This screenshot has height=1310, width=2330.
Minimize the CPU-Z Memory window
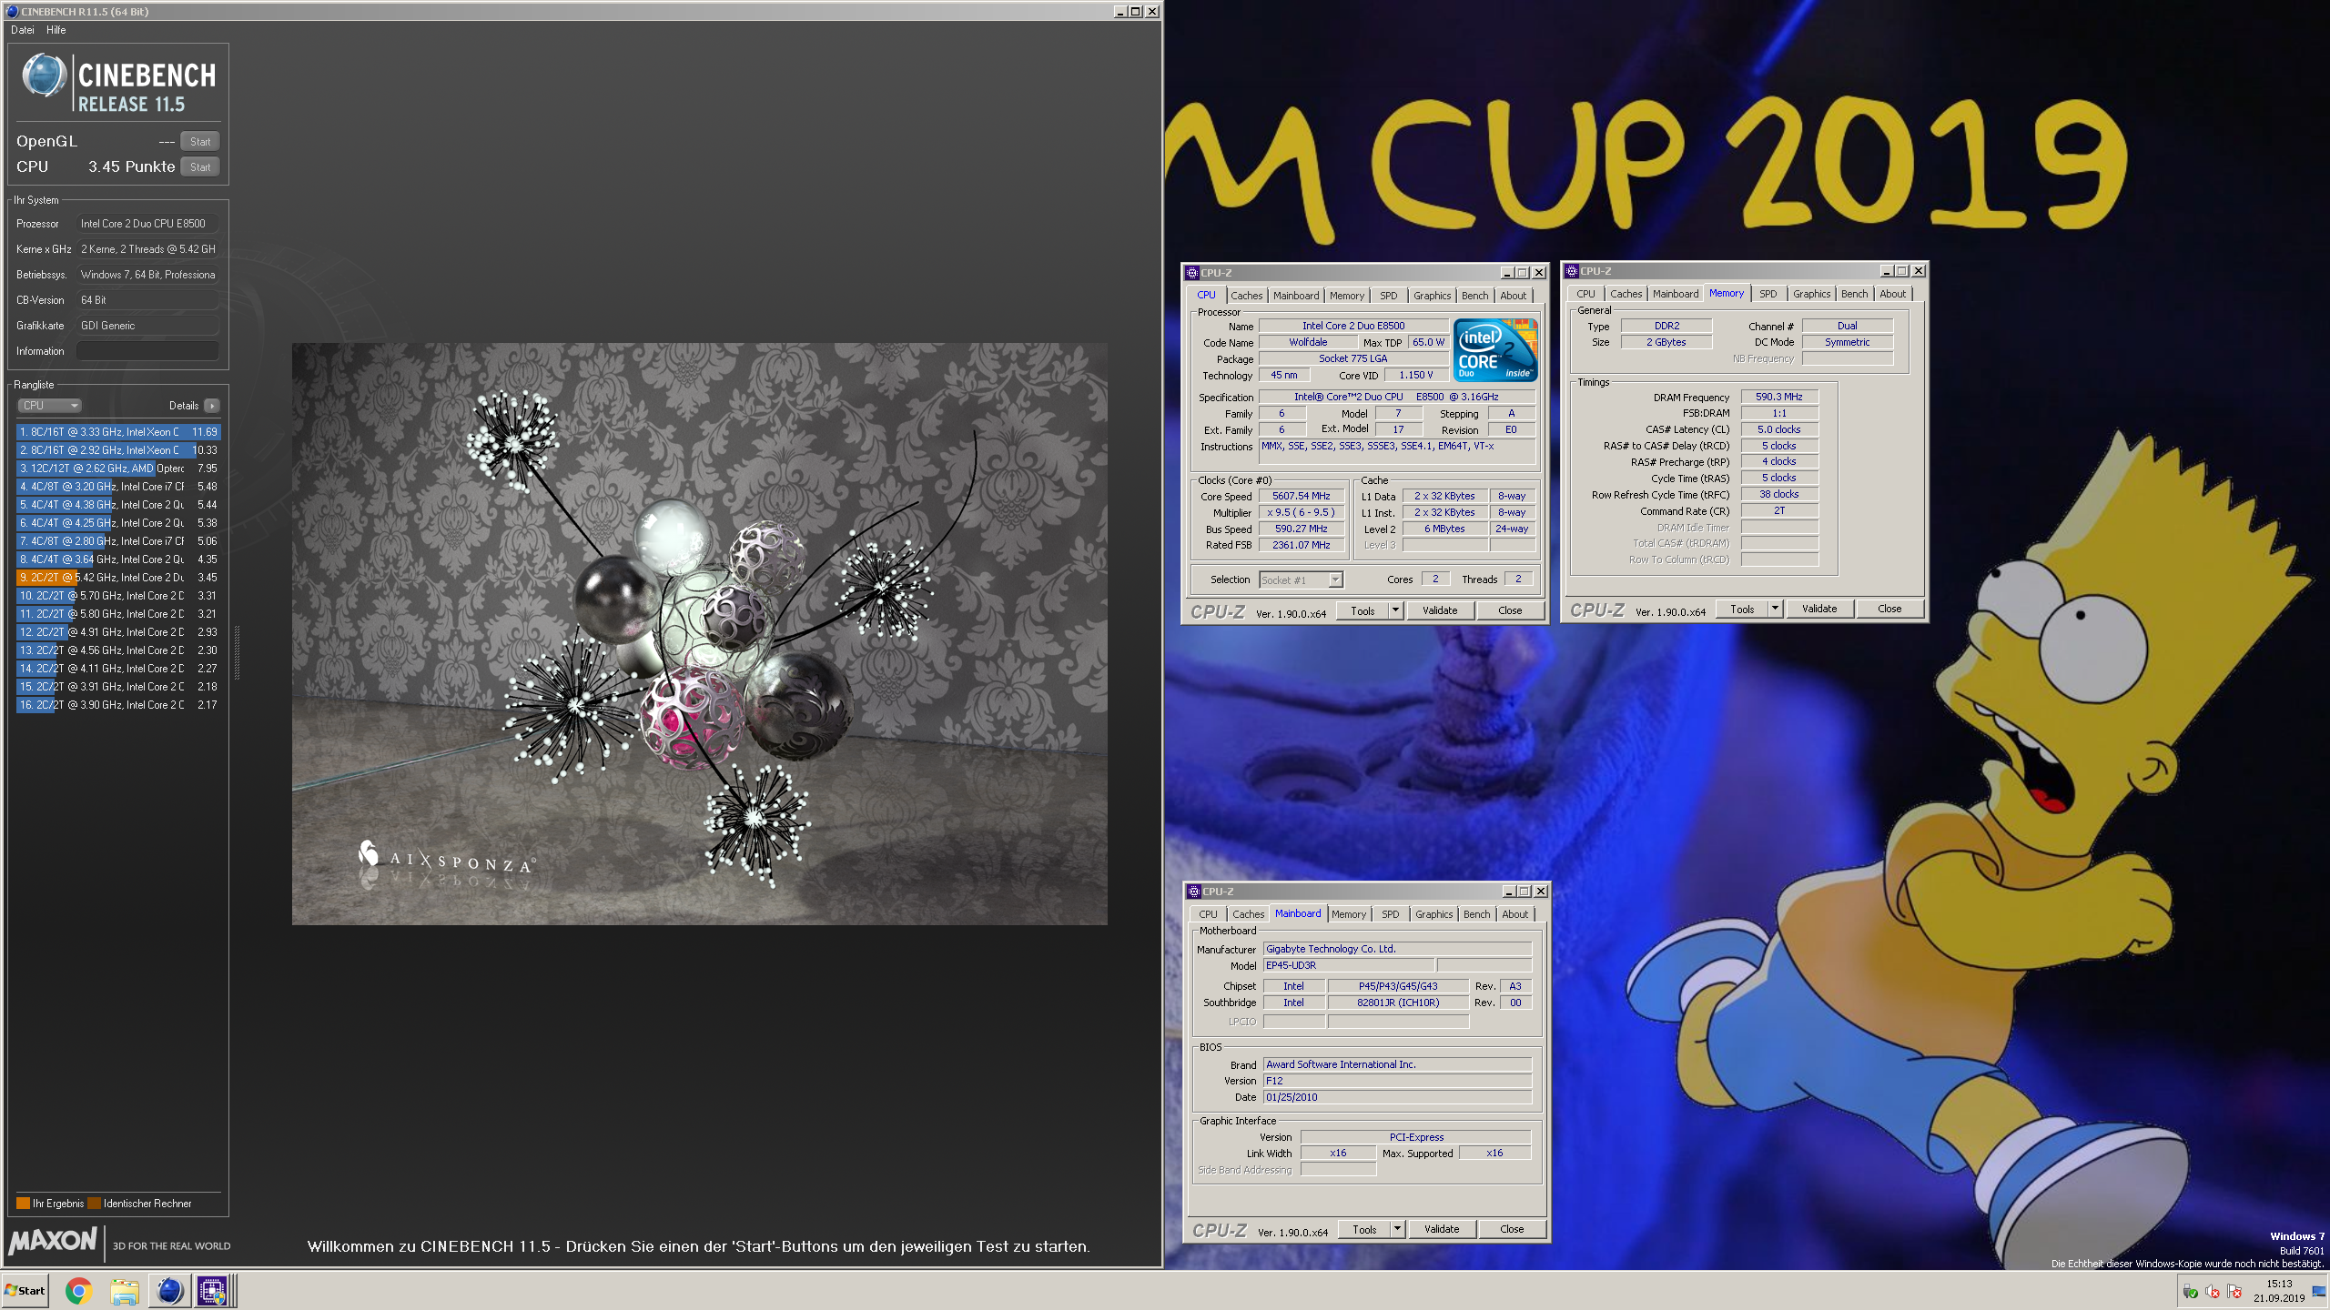point(1887,271)
